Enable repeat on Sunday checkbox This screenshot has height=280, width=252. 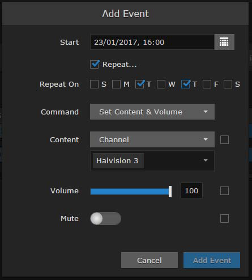coord(94,84)
